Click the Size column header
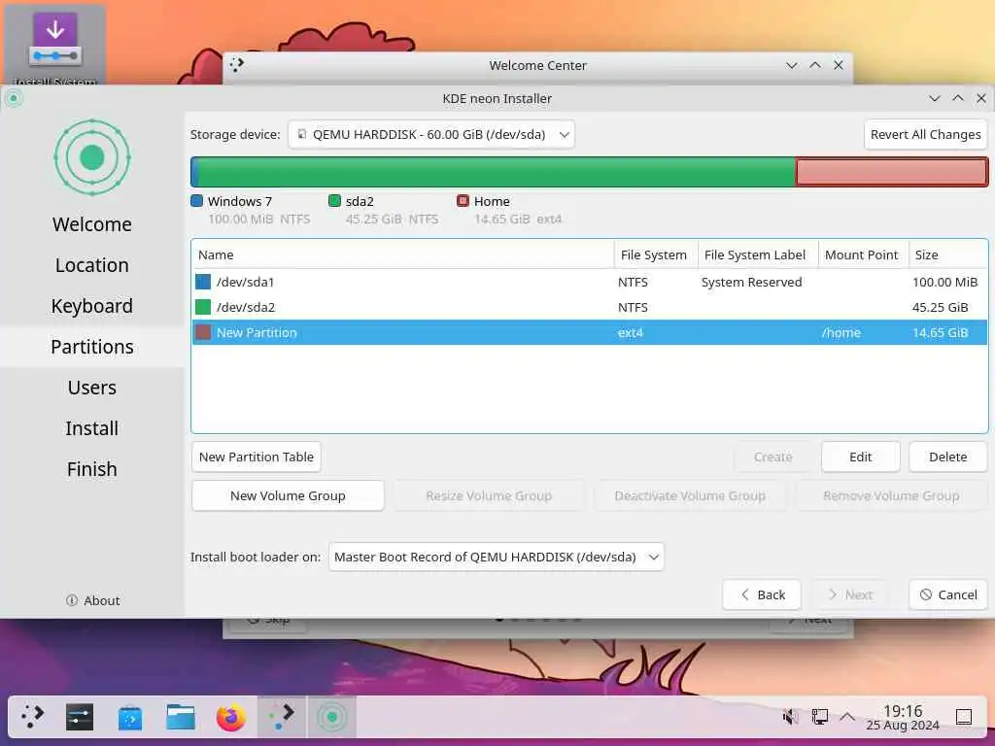This screenshot has height=746, width=995. tap(948, 254)
